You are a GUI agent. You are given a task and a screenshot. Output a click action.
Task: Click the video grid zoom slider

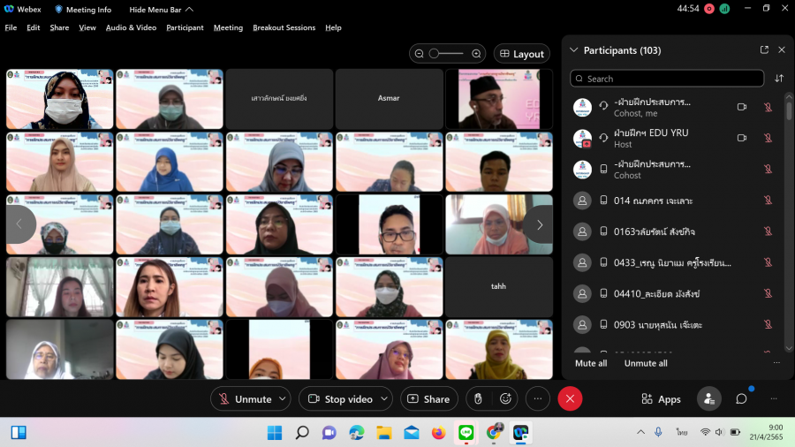(x=448, y=54)
